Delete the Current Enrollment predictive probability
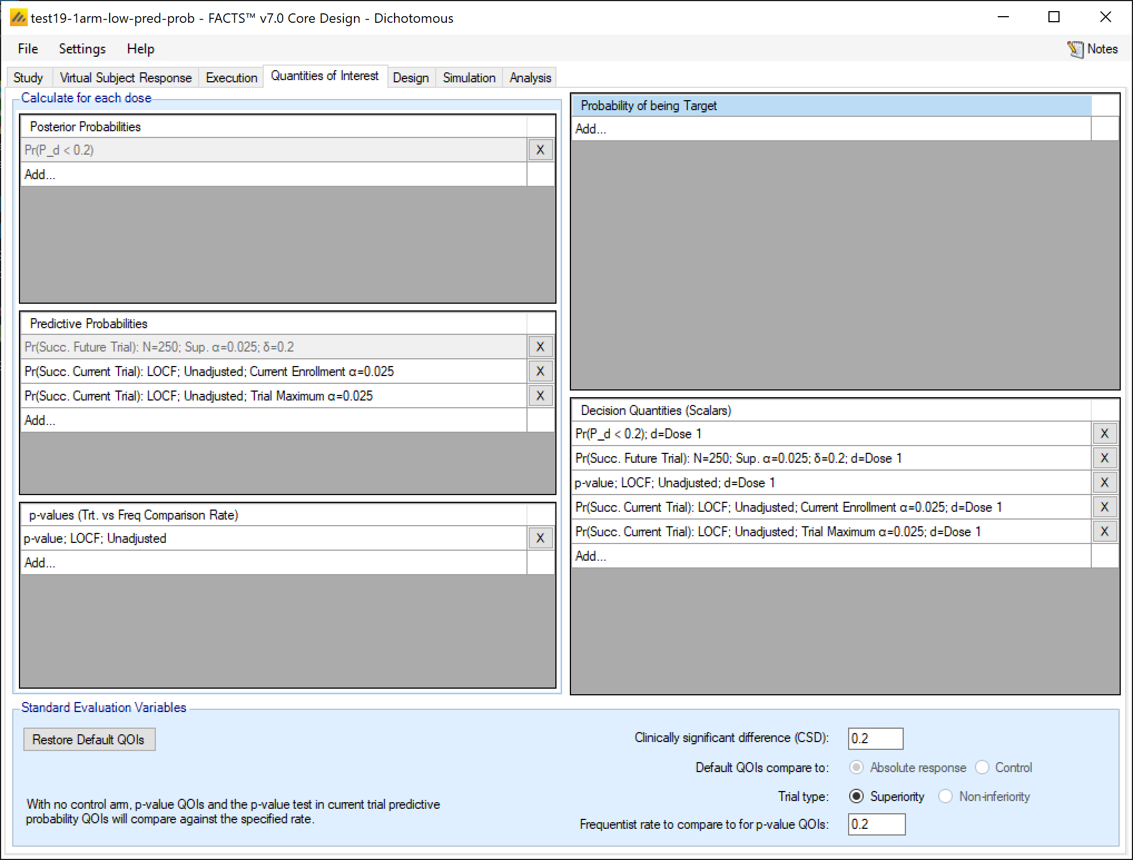The image size is (1133, 860). coord(540,371)
